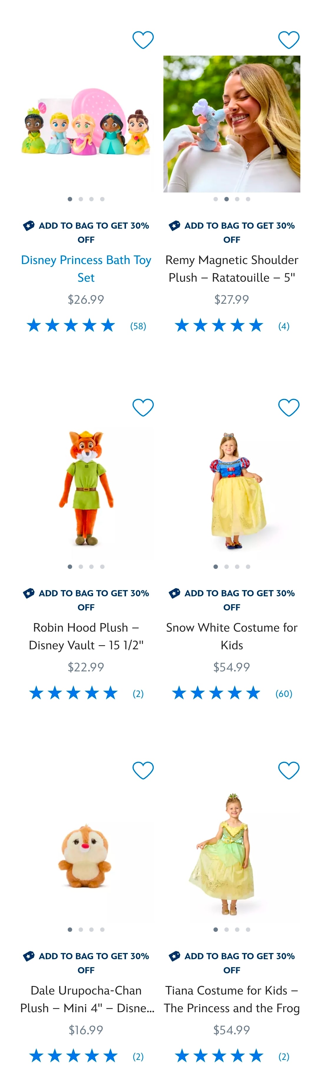Favorite the Dale Urupocha-Chan Plush
Viewport: 318px width, 1084px height.
(x=143, y=770)
